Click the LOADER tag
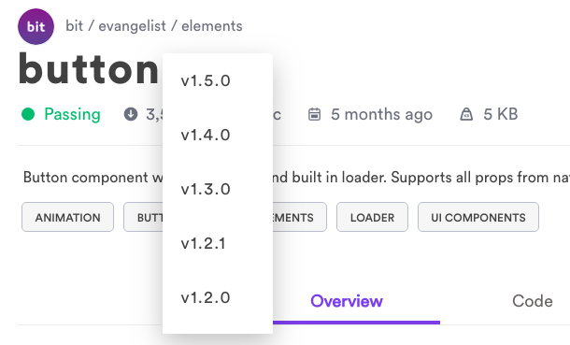The width and height of the screenshot is (570, 345). click(372, 217)
